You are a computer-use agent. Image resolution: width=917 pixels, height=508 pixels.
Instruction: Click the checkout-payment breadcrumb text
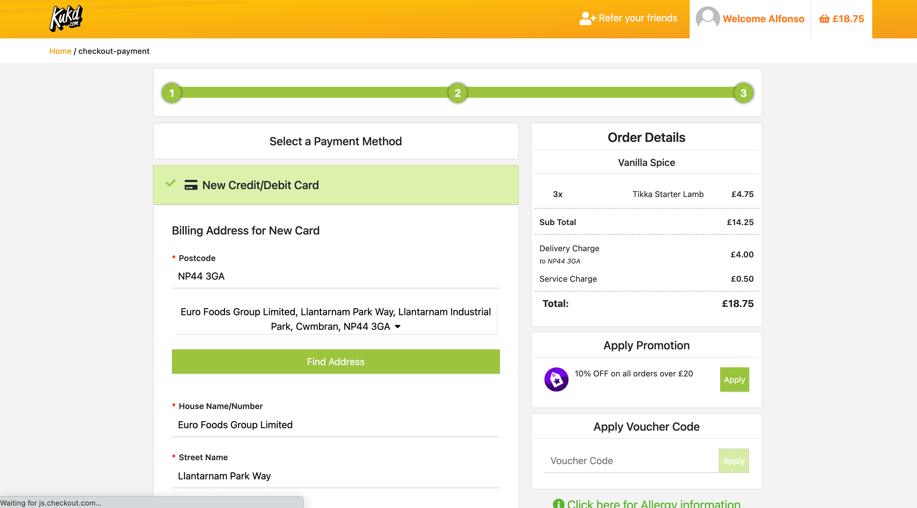click(114, 51)
